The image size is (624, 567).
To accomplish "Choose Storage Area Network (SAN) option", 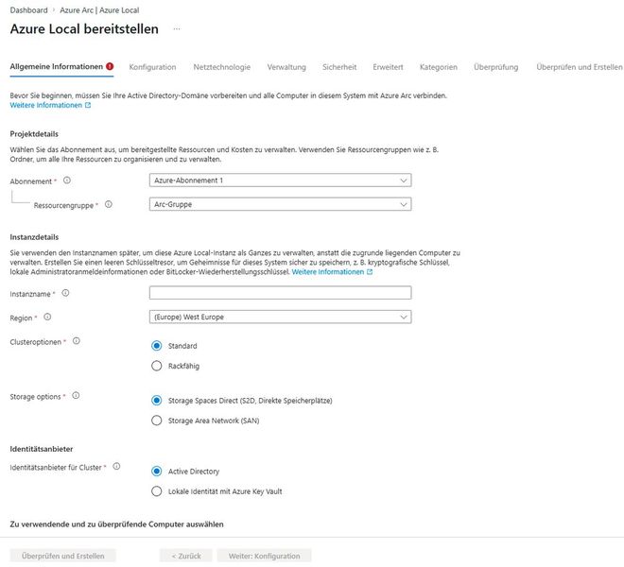I will (157, 421).
